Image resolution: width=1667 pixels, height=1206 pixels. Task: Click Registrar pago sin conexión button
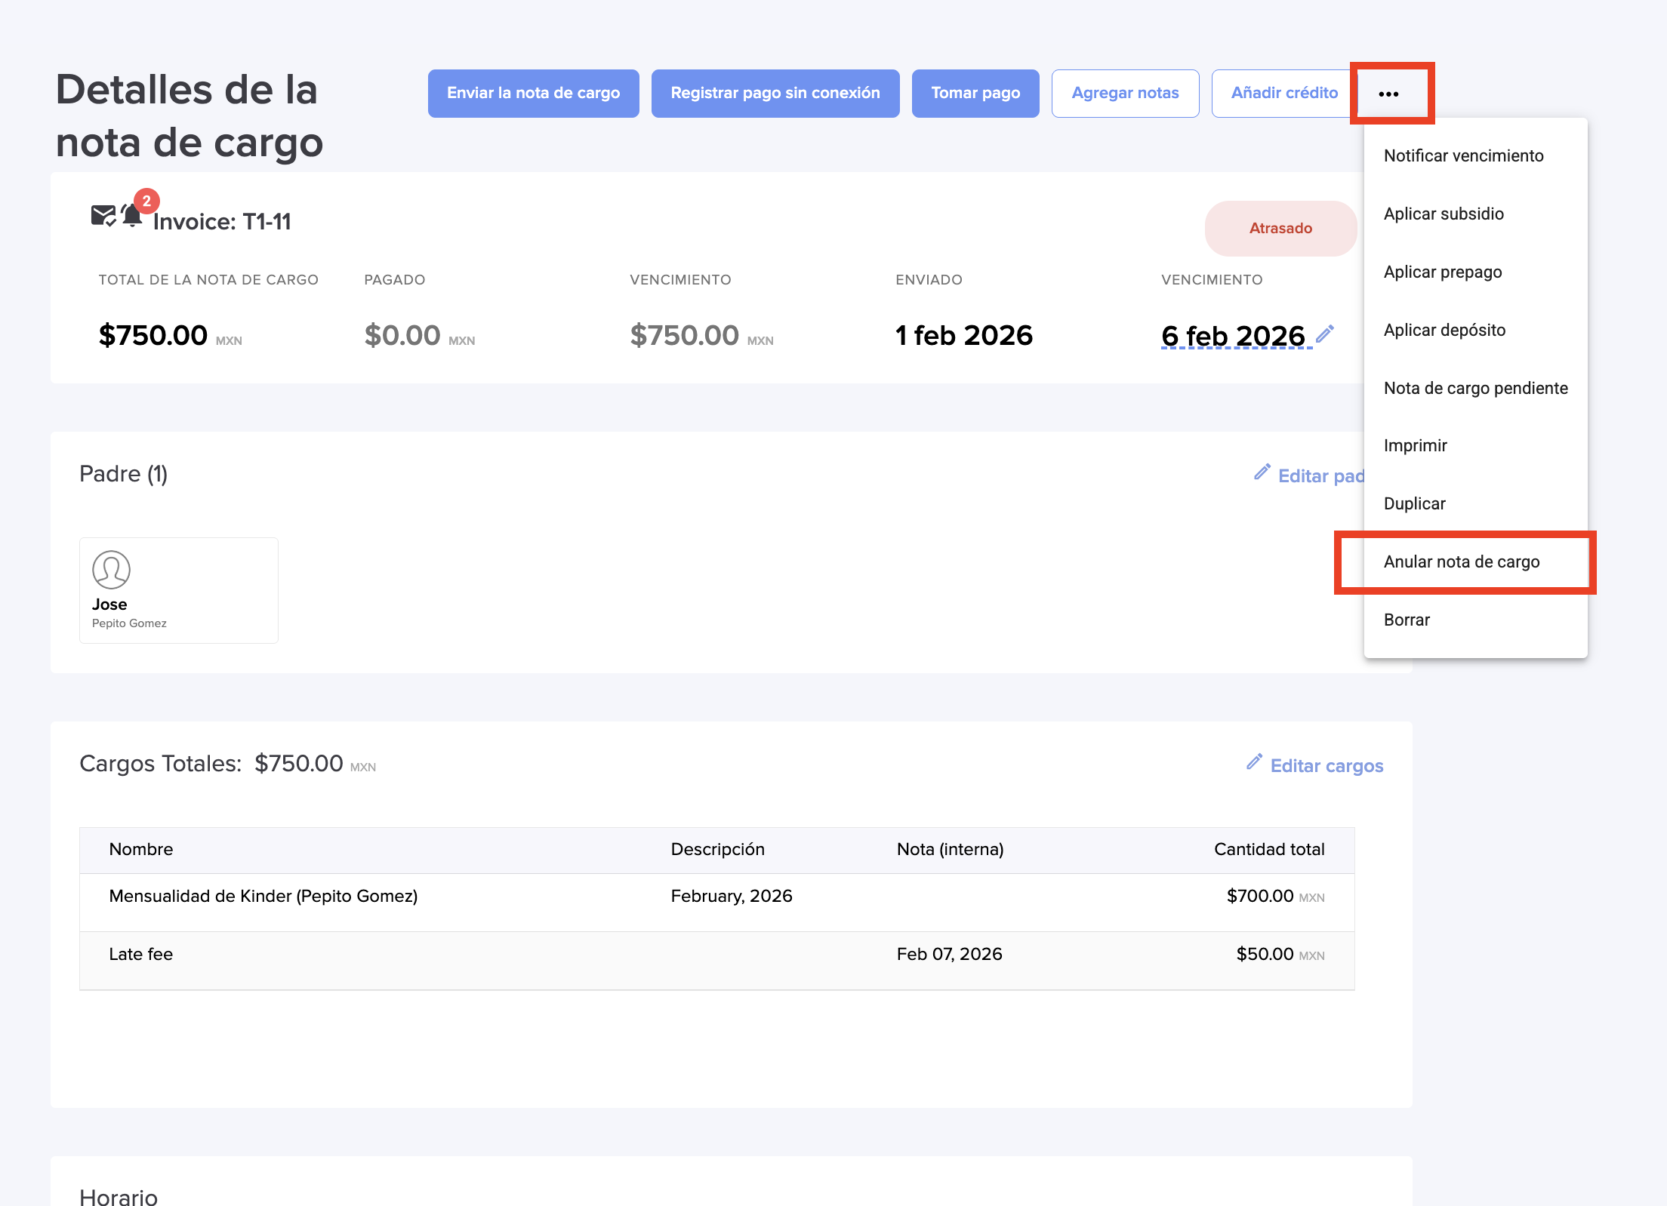point(775,93)
